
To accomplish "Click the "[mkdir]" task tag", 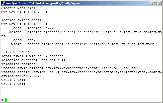I will [16, 44].
